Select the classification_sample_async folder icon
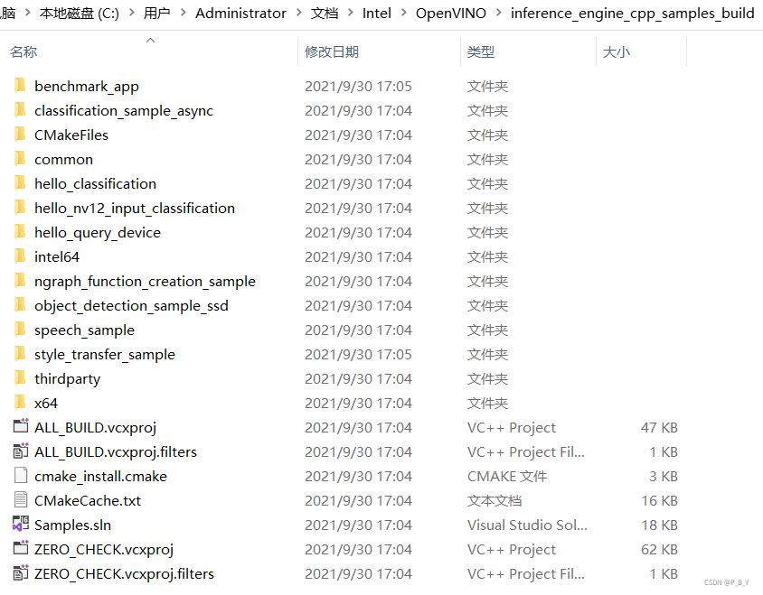 coord(20,110)
